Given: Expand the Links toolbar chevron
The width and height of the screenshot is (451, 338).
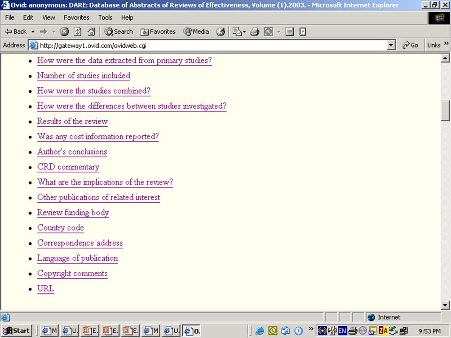Looking at the screenshot, I should click(x=446, y=43).
